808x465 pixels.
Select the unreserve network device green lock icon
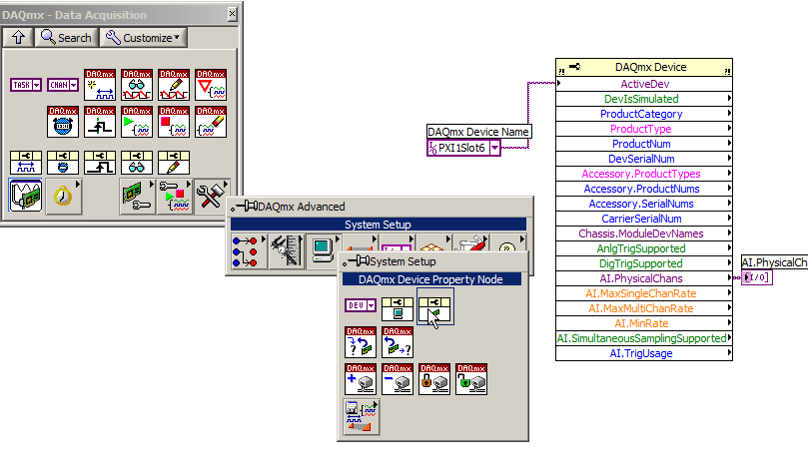click(471, 379)
